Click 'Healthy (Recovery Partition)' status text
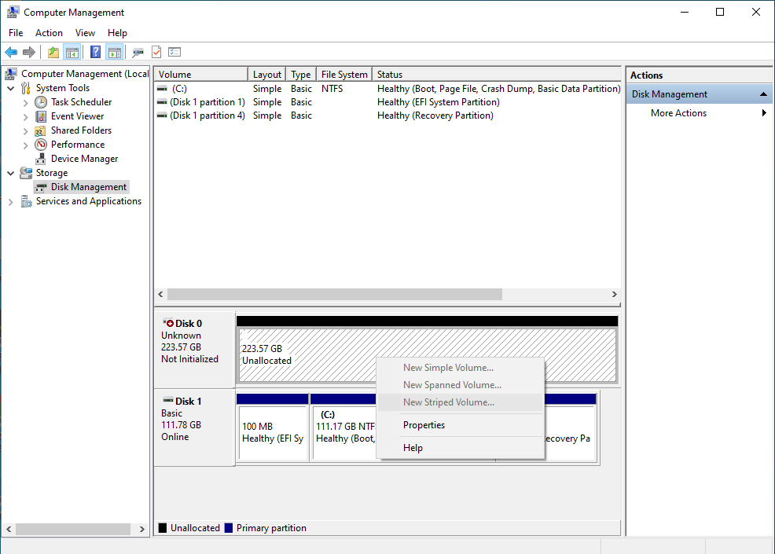775x554 pixels. coord(435,116)
